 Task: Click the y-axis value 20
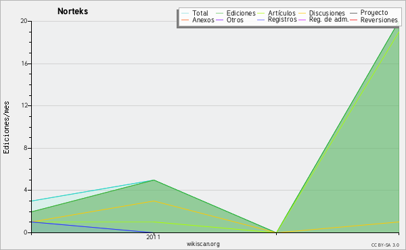pyautogui.click(x=24, y=21)
